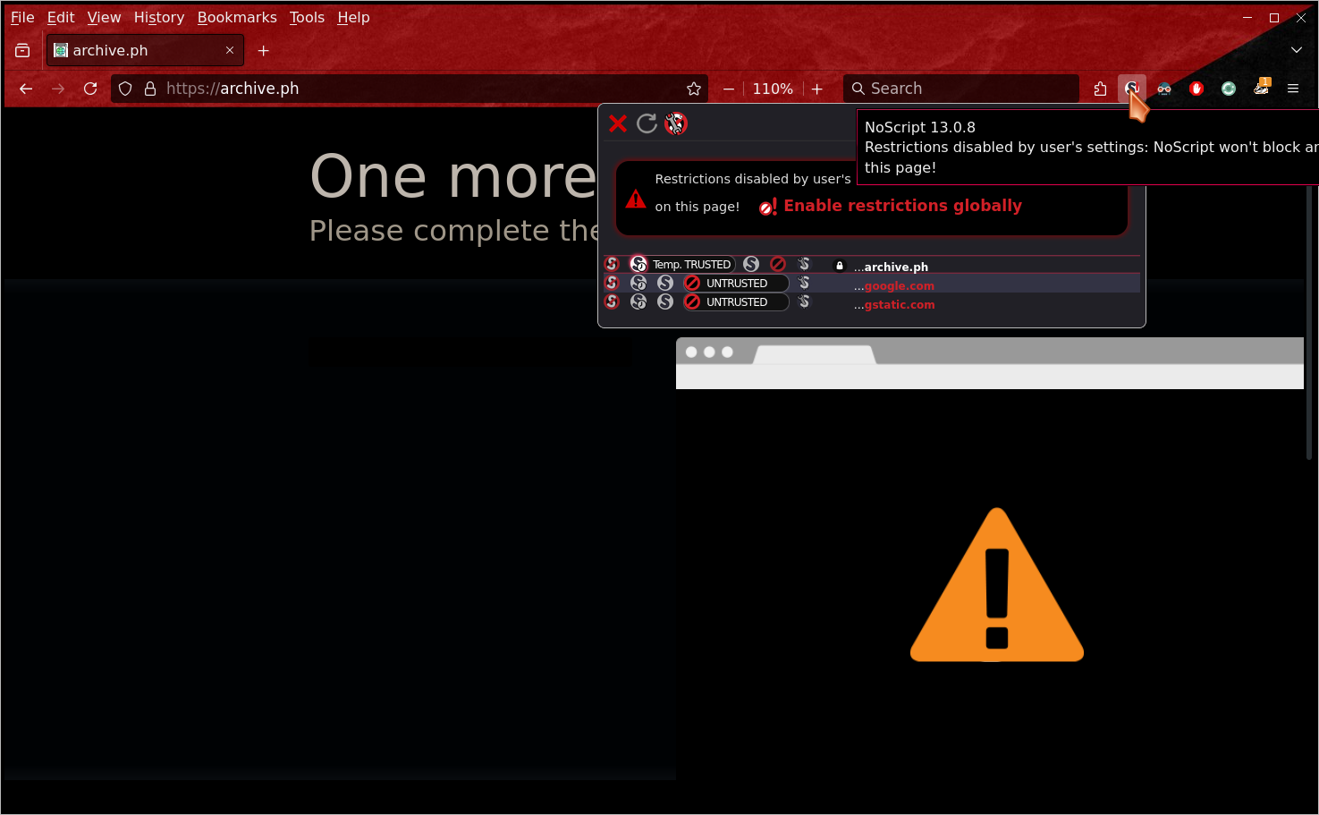This screenshot has height=815, width=1319.
Task: Open the History menu
Action: (159, 17)
